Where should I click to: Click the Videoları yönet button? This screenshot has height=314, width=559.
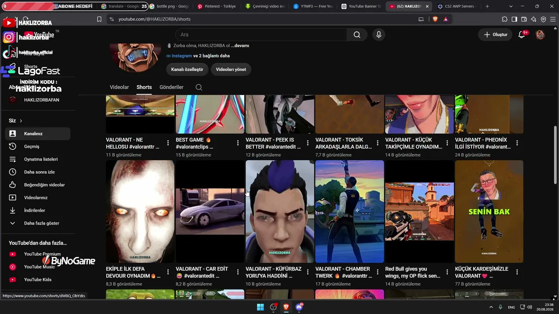coord(231,69)
